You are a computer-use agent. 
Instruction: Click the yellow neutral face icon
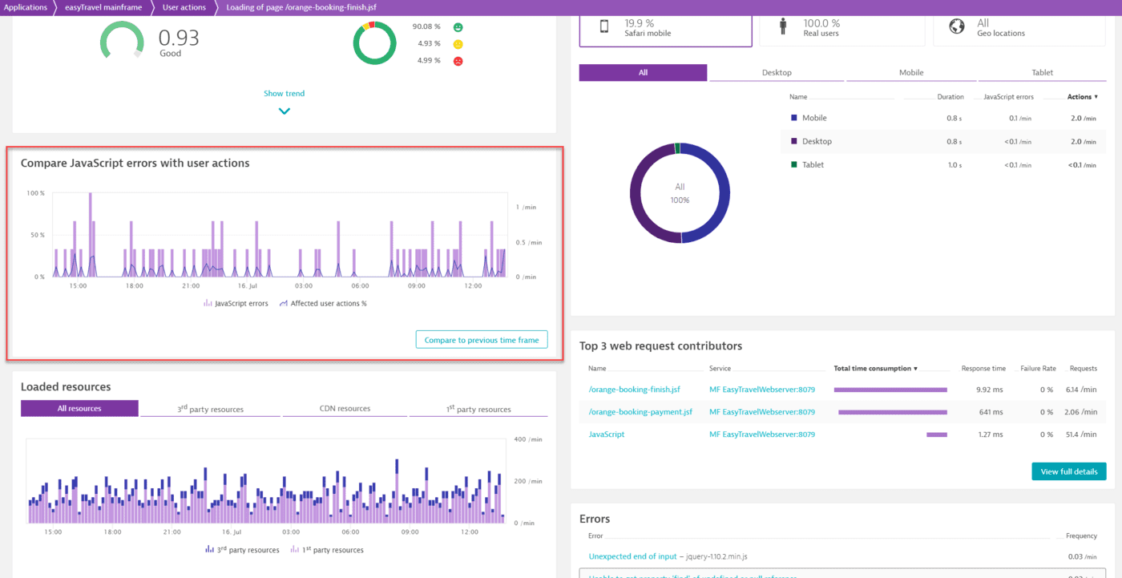click(x=458, y=42)
